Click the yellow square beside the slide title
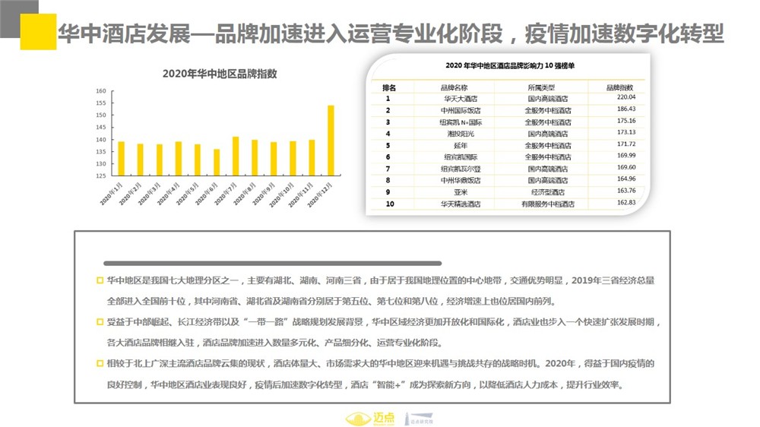Viewport: 760px width, 427px height. point(38,31)
